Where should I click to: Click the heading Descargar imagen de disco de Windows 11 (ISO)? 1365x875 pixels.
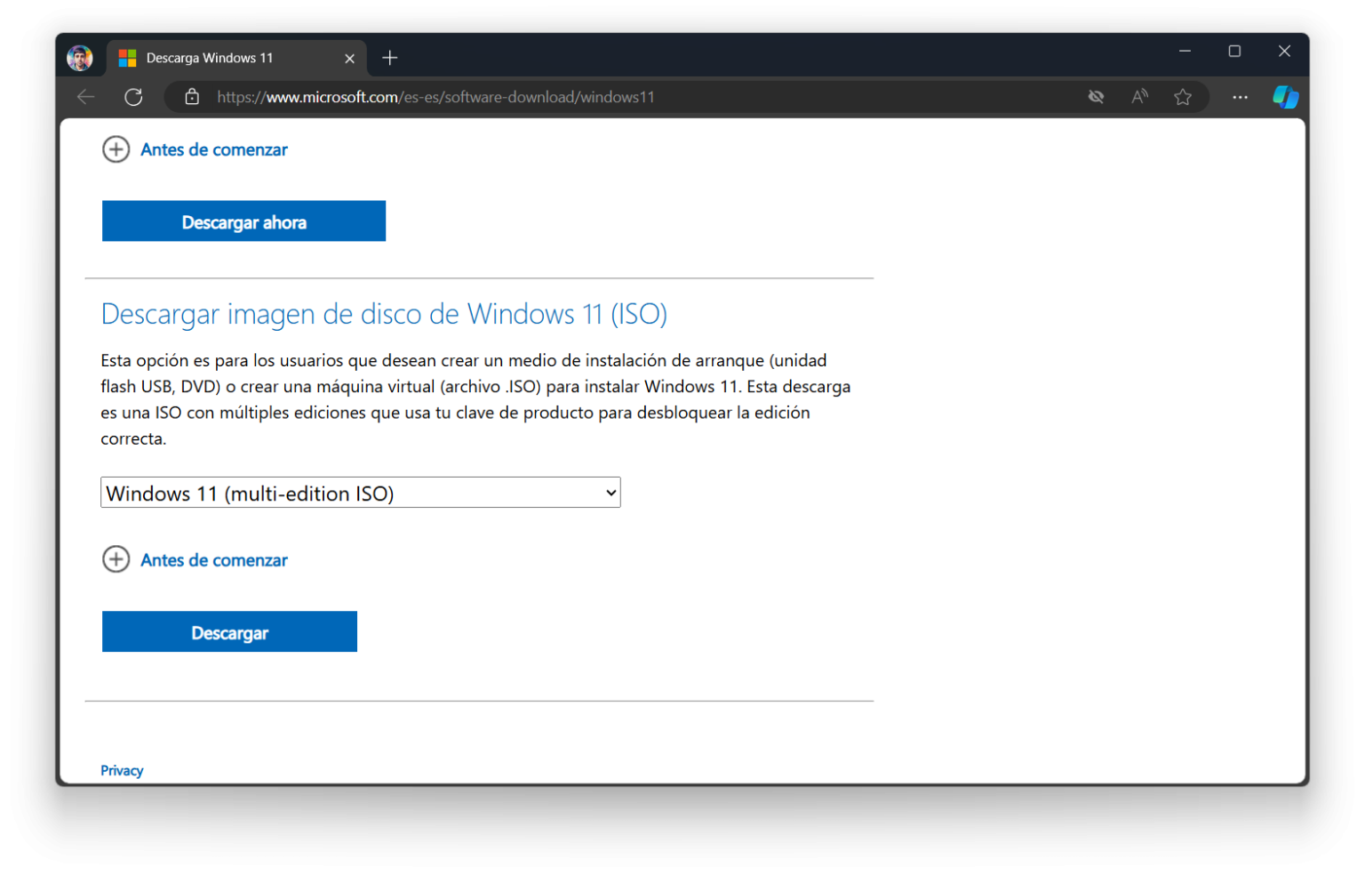pos(384,314)
